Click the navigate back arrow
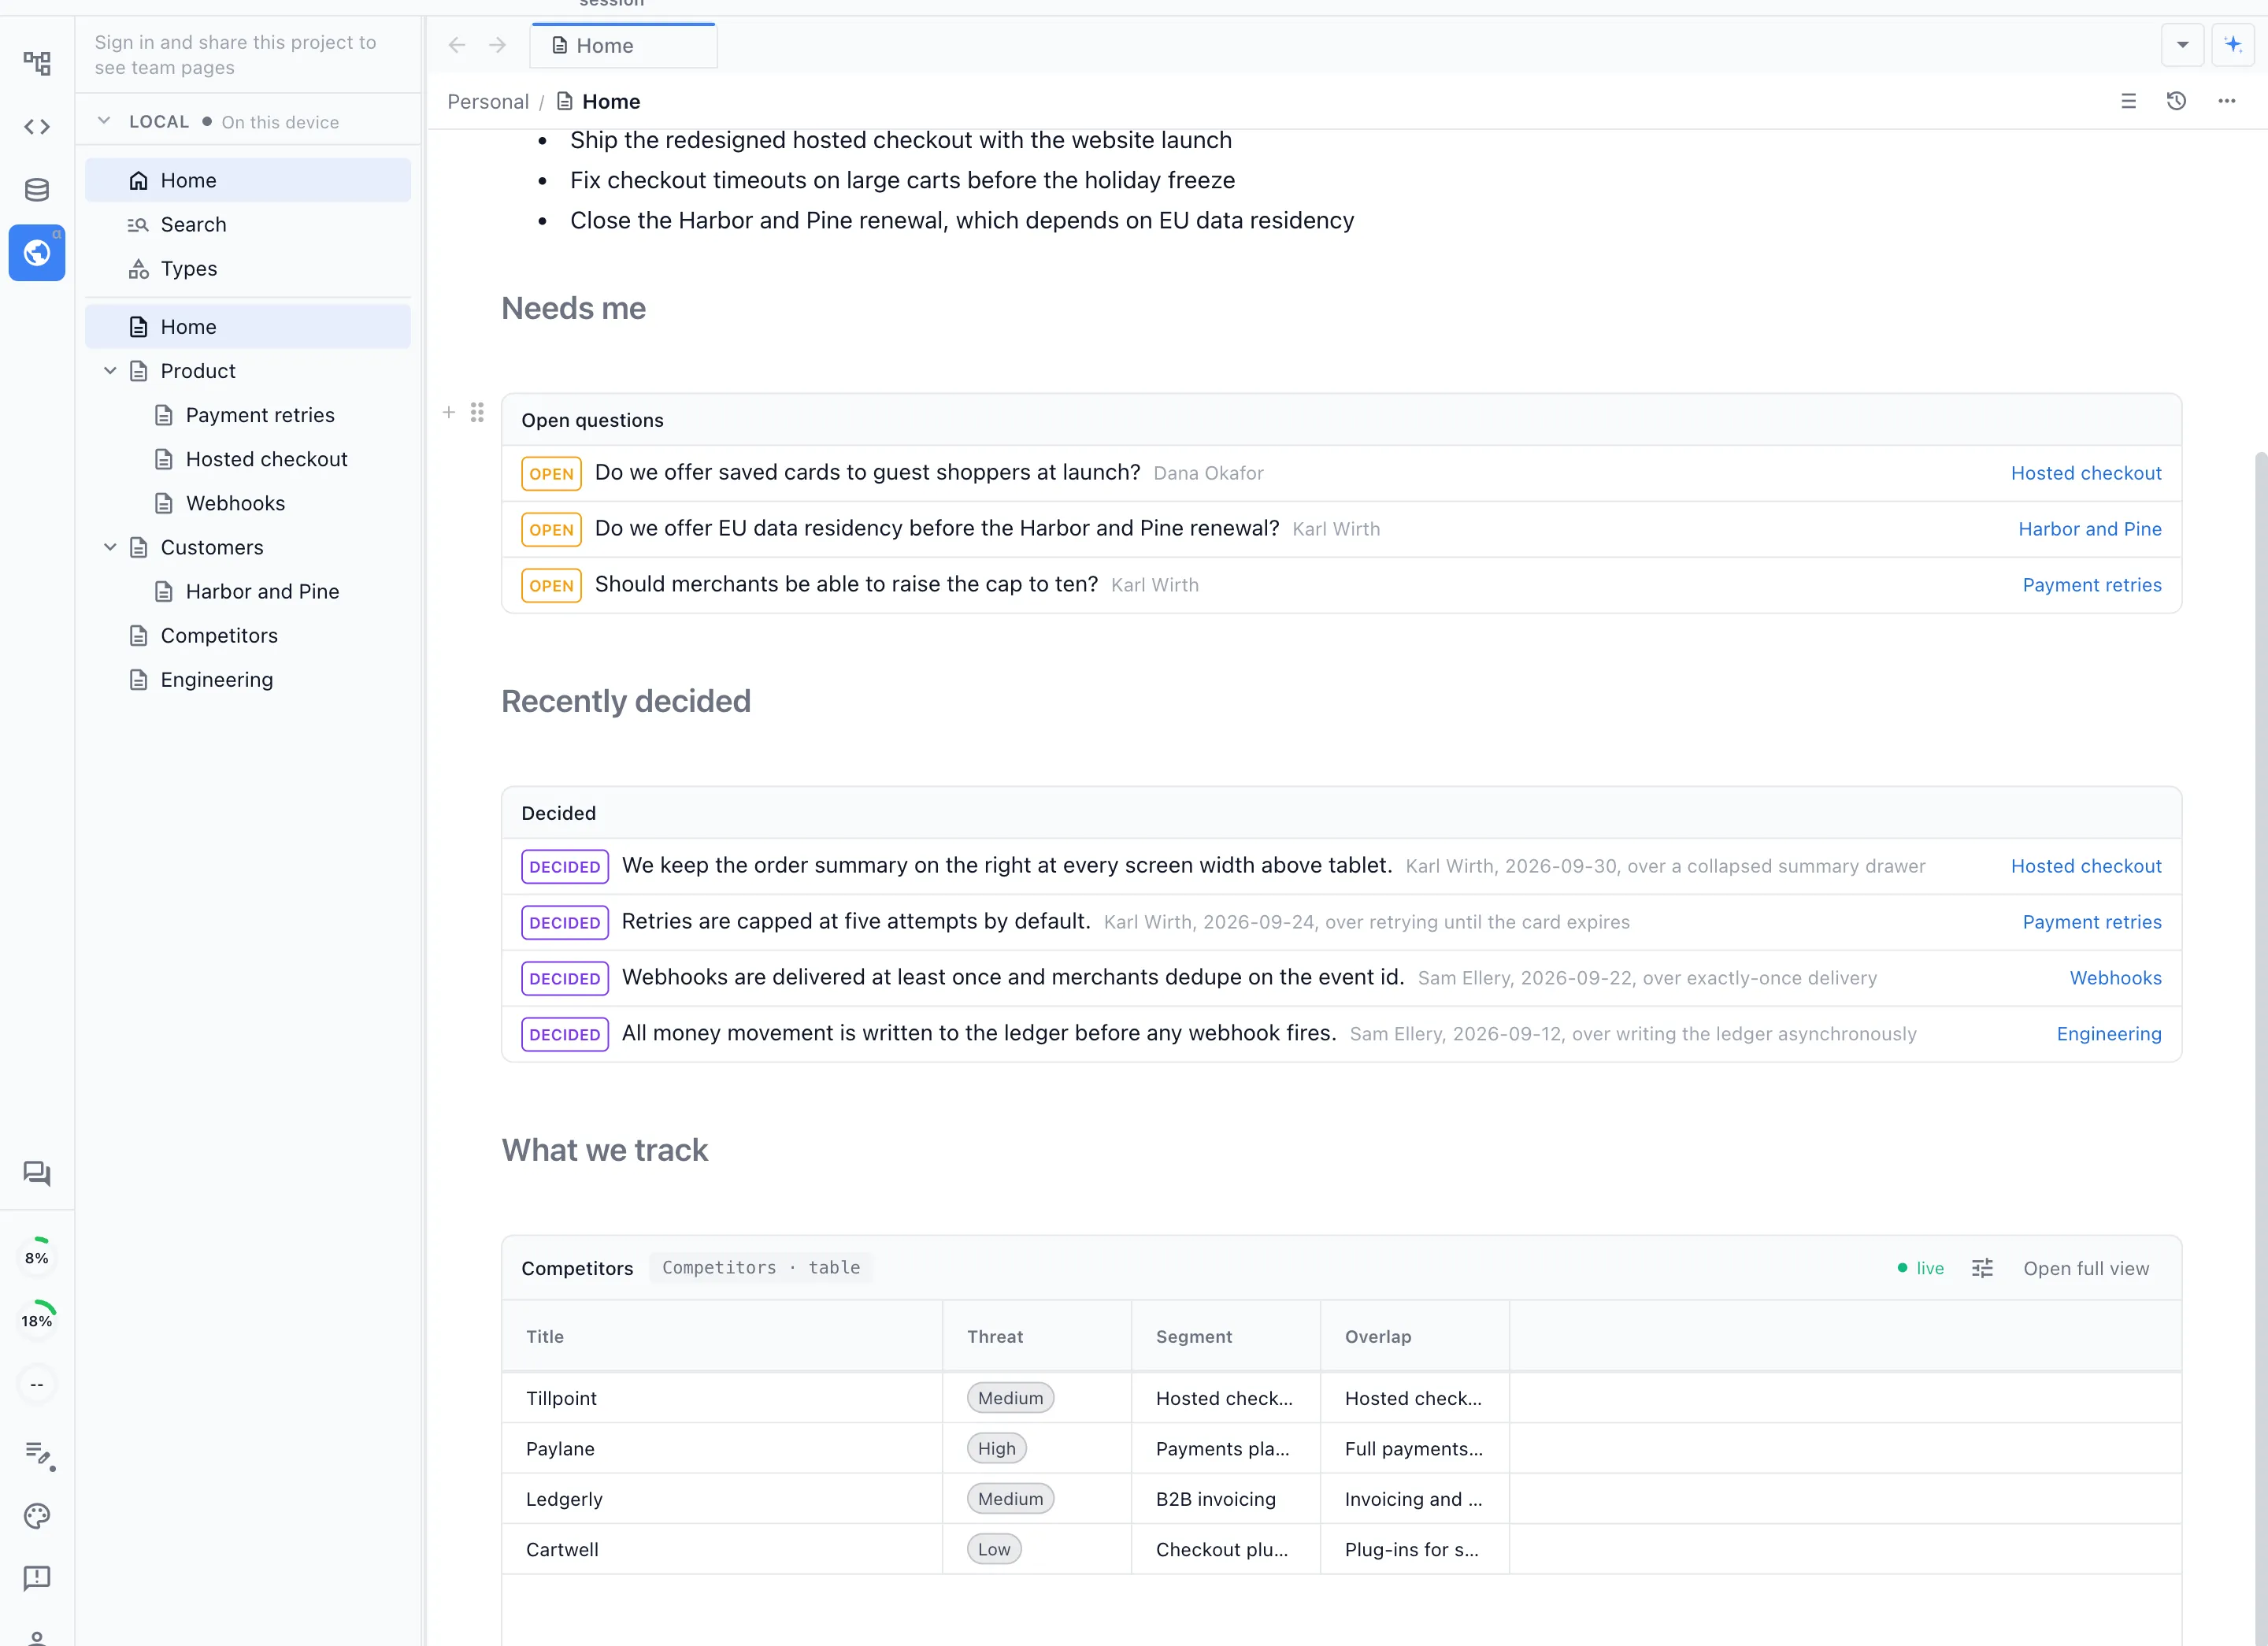2268x1646 pixels. (457, 46)
